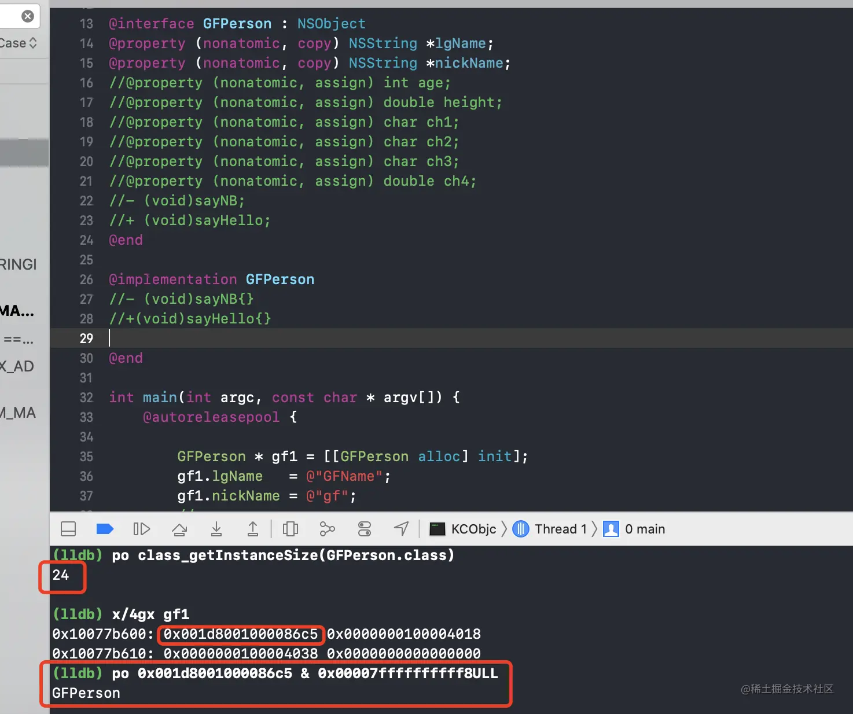The height and width of the screenshot is (714, 853).
Task: Click the 24 output in console
Action: [61, 575]
